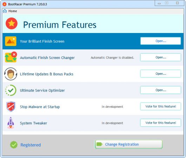Open the Ultimate Service Optimizer
The width and height of the screenshot is (186, 158).
click(x=161, y=90)
